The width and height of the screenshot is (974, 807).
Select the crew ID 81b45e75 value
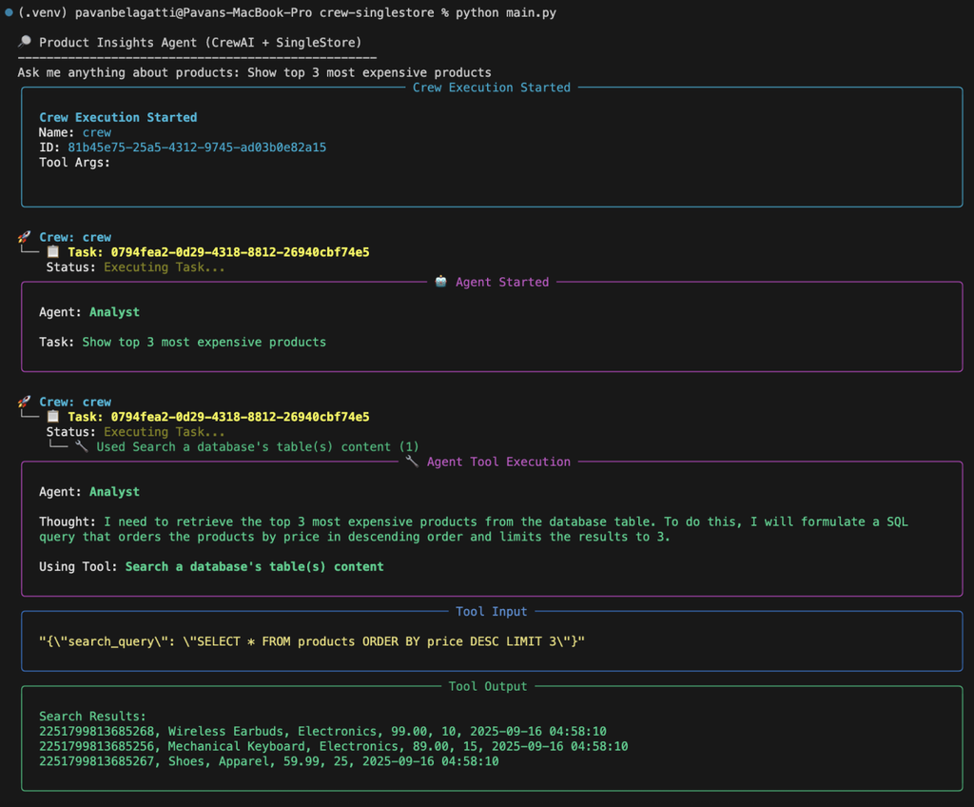pyautogui.click(x=197, y=148)
